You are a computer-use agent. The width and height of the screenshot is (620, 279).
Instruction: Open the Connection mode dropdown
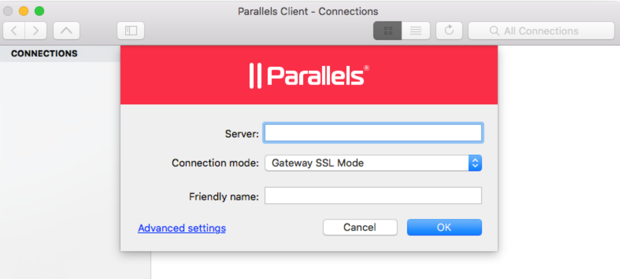[x=373, y=163]
